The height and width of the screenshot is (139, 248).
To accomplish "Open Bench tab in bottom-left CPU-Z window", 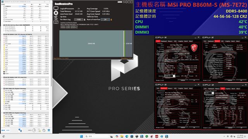I will (x=186, y=88).
